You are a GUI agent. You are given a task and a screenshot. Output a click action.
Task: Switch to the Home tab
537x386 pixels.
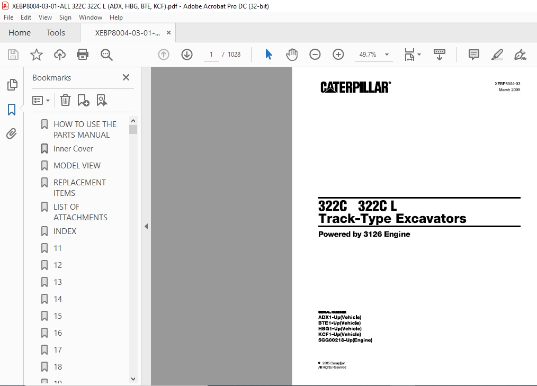click(20, 33)
